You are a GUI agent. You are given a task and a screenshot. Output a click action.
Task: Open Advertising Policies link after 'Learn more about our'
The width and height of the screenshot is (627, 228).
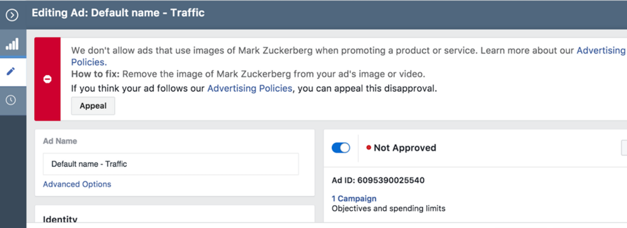(601, 50)
